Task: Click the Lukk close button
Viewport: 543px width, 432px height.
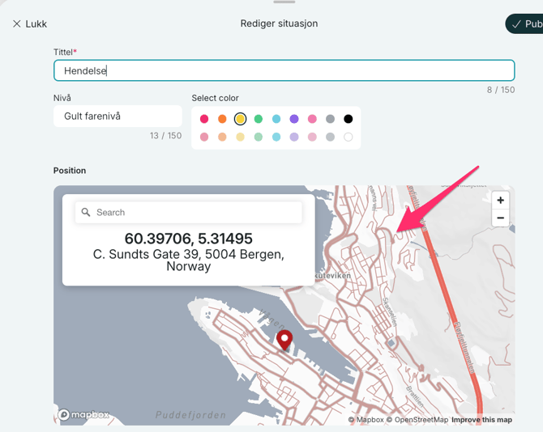Action: 29,23
